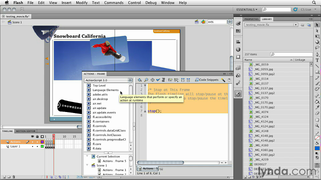Select the Selection arrow tool

tap(317, 25)
